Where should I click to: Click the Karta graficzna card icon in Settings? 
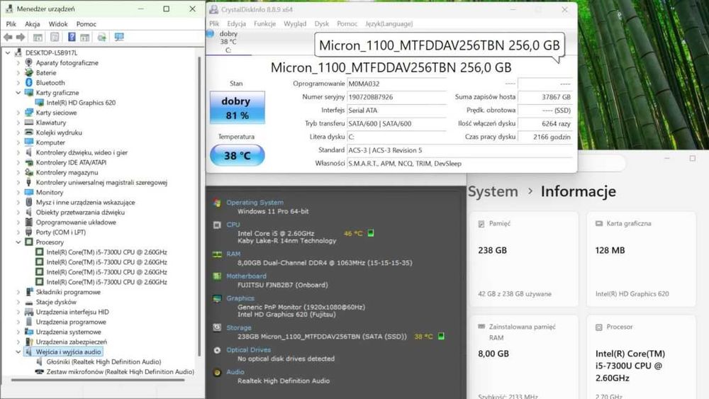click(598, 223)
